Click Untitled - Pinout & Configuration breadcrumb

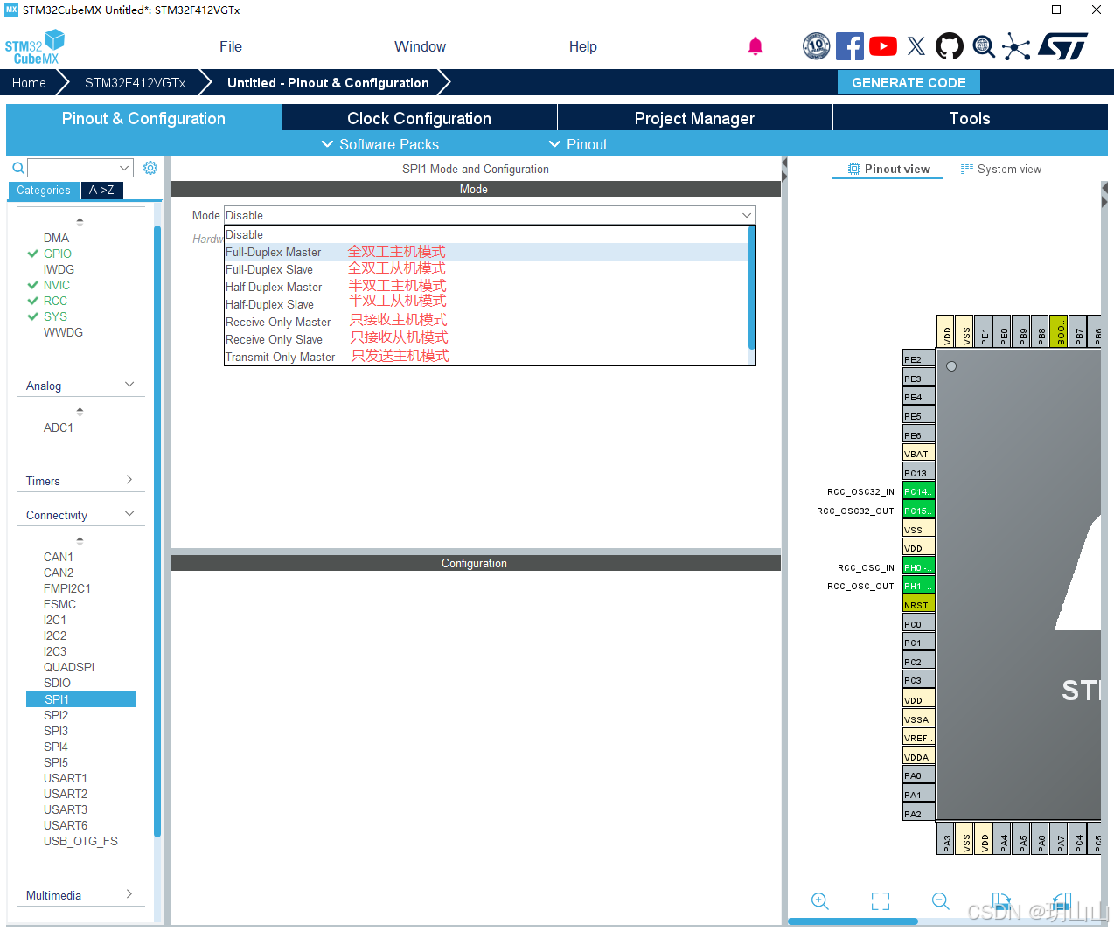328,83
